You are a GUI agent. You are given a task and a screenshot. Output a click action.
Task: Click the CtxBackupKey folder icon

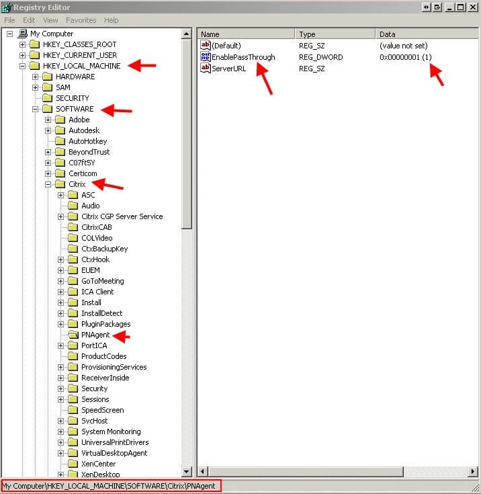[x=73, y=249]
